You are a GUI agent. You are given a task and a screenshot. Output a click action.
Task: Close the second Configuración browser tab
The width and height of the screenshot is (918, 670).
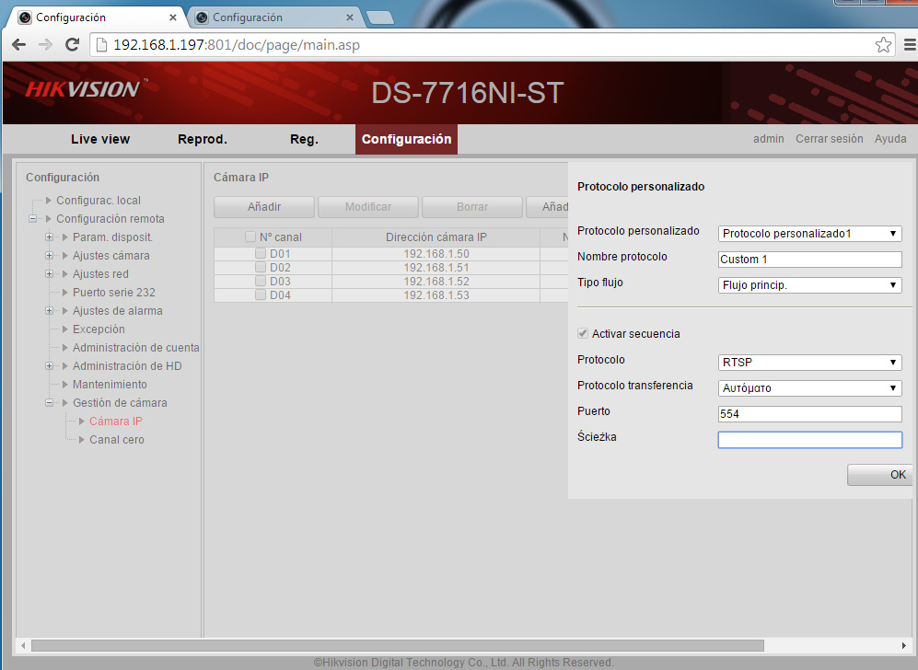click(x=350, y=17)
